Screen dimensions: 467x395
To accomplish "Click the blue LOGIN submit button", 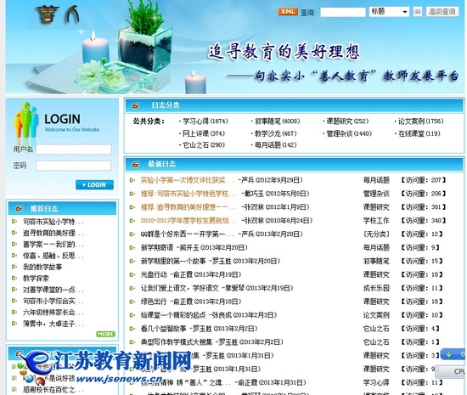I will pos(94,184).
